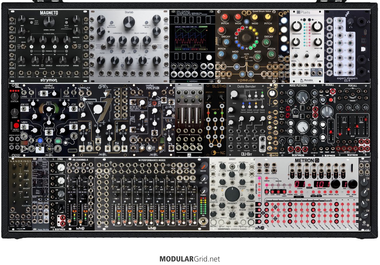Screen dimensions: 380x265
Task: Click the LOW CUT knob on Magneto
Action: click(22, 60)
